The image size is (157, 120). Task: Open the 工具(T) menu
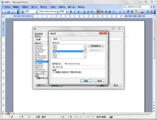tap(53, 7)
